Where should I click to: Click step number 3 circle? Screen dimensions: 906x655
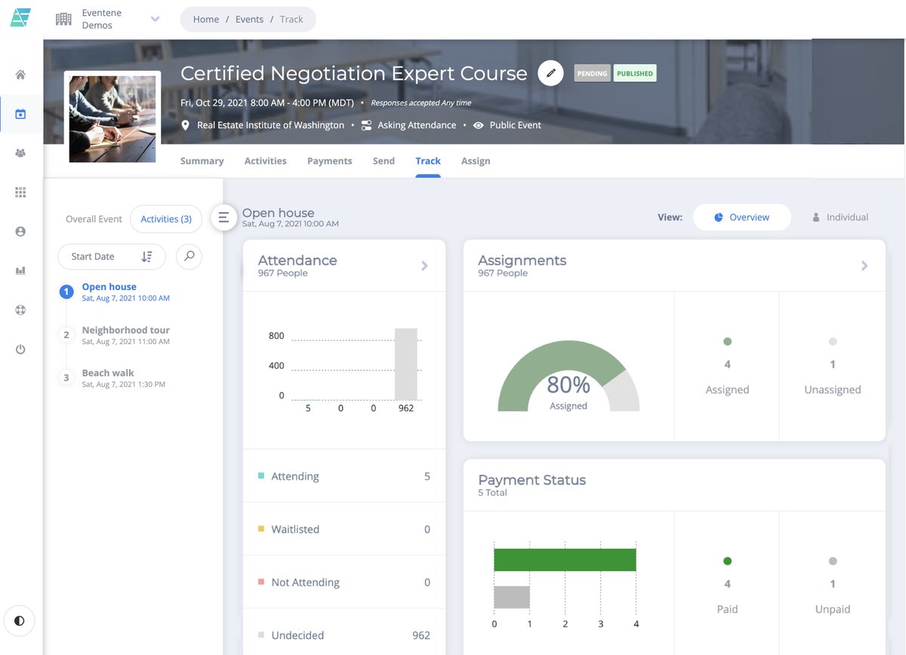click(66, 377)
